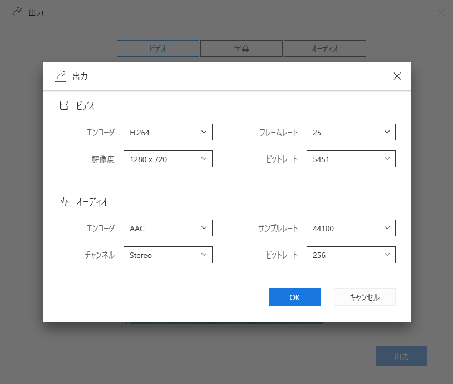This screenshot has height=384, width=453.
Task: Click export icon in background window header
Action: (17, 13)
